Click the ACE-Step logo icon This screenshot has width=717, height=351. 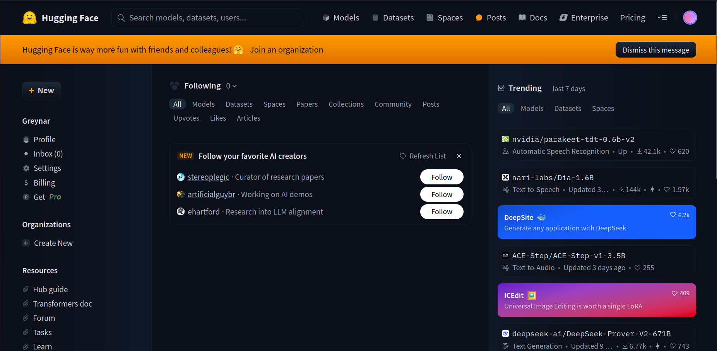point(505,256)
